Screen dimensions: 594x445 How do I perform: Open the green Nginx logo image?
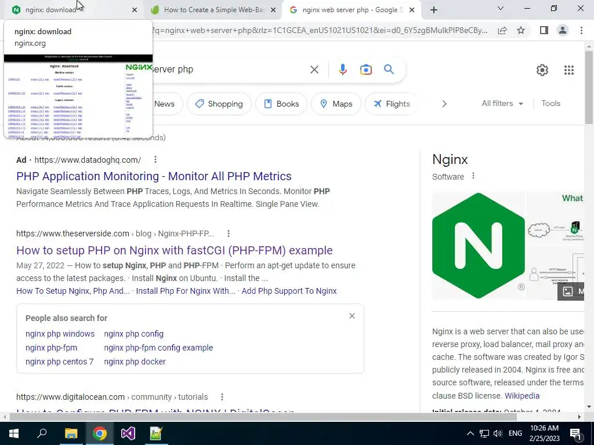click(479, 246)
